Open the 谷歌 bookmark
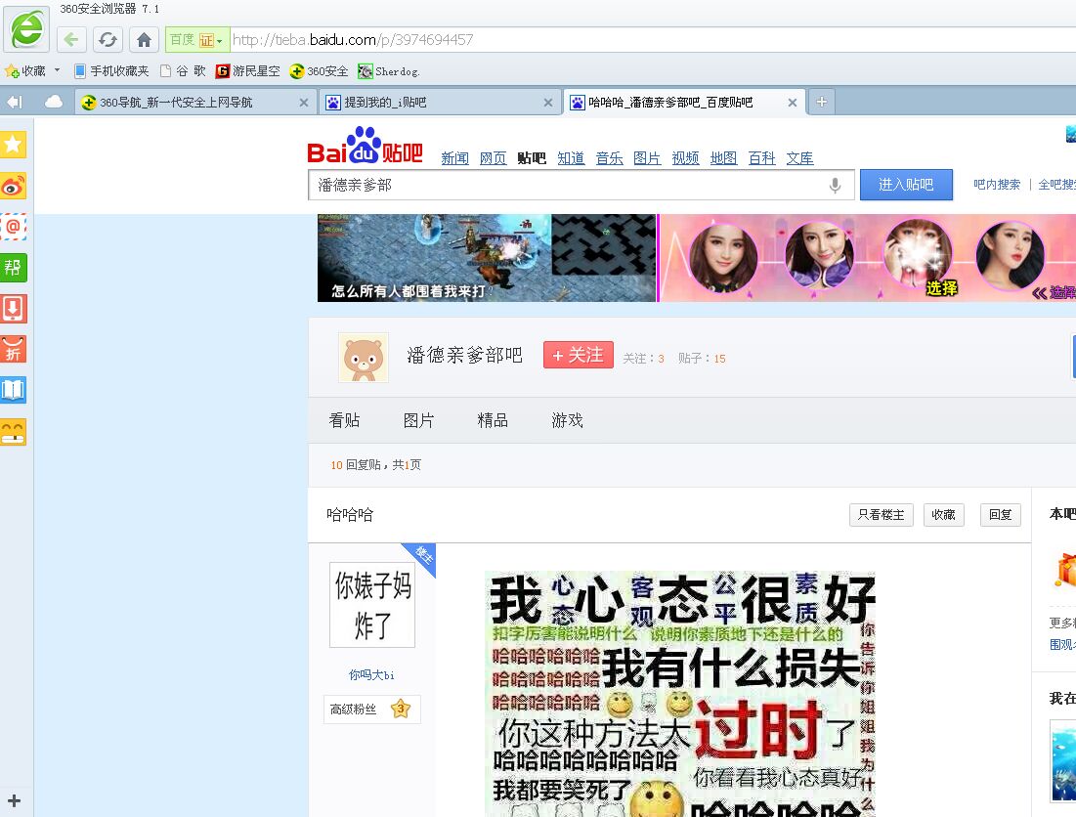 tap(183, 71)
